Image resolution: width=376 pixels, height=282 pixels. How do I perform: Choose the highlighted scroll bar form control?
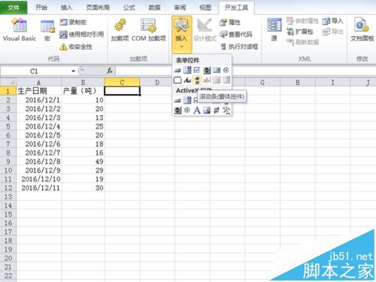[x=197, y=80]
